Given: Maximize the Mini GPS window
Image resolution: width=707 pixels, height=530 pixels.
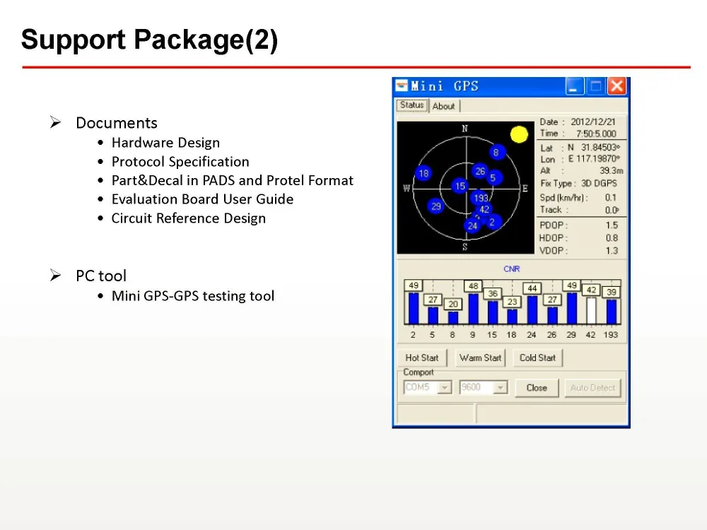Looking at the screenshot, I should (595, 86).
